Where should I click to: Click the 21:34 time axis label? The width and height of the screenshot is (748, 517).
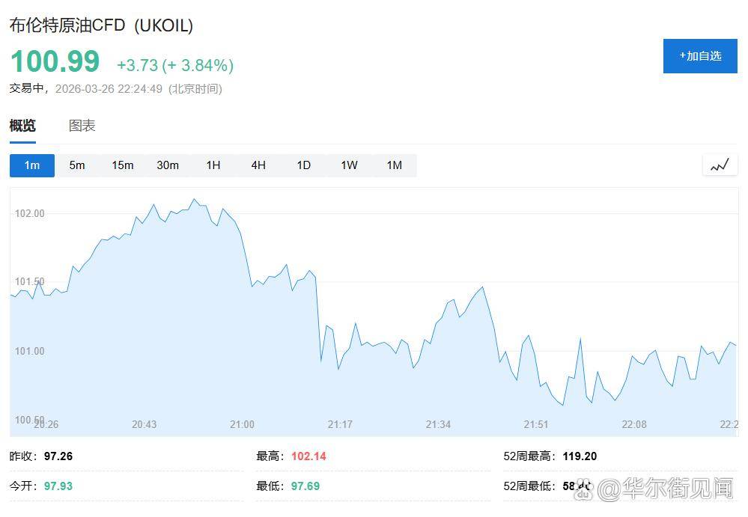(x=438, y=424)
